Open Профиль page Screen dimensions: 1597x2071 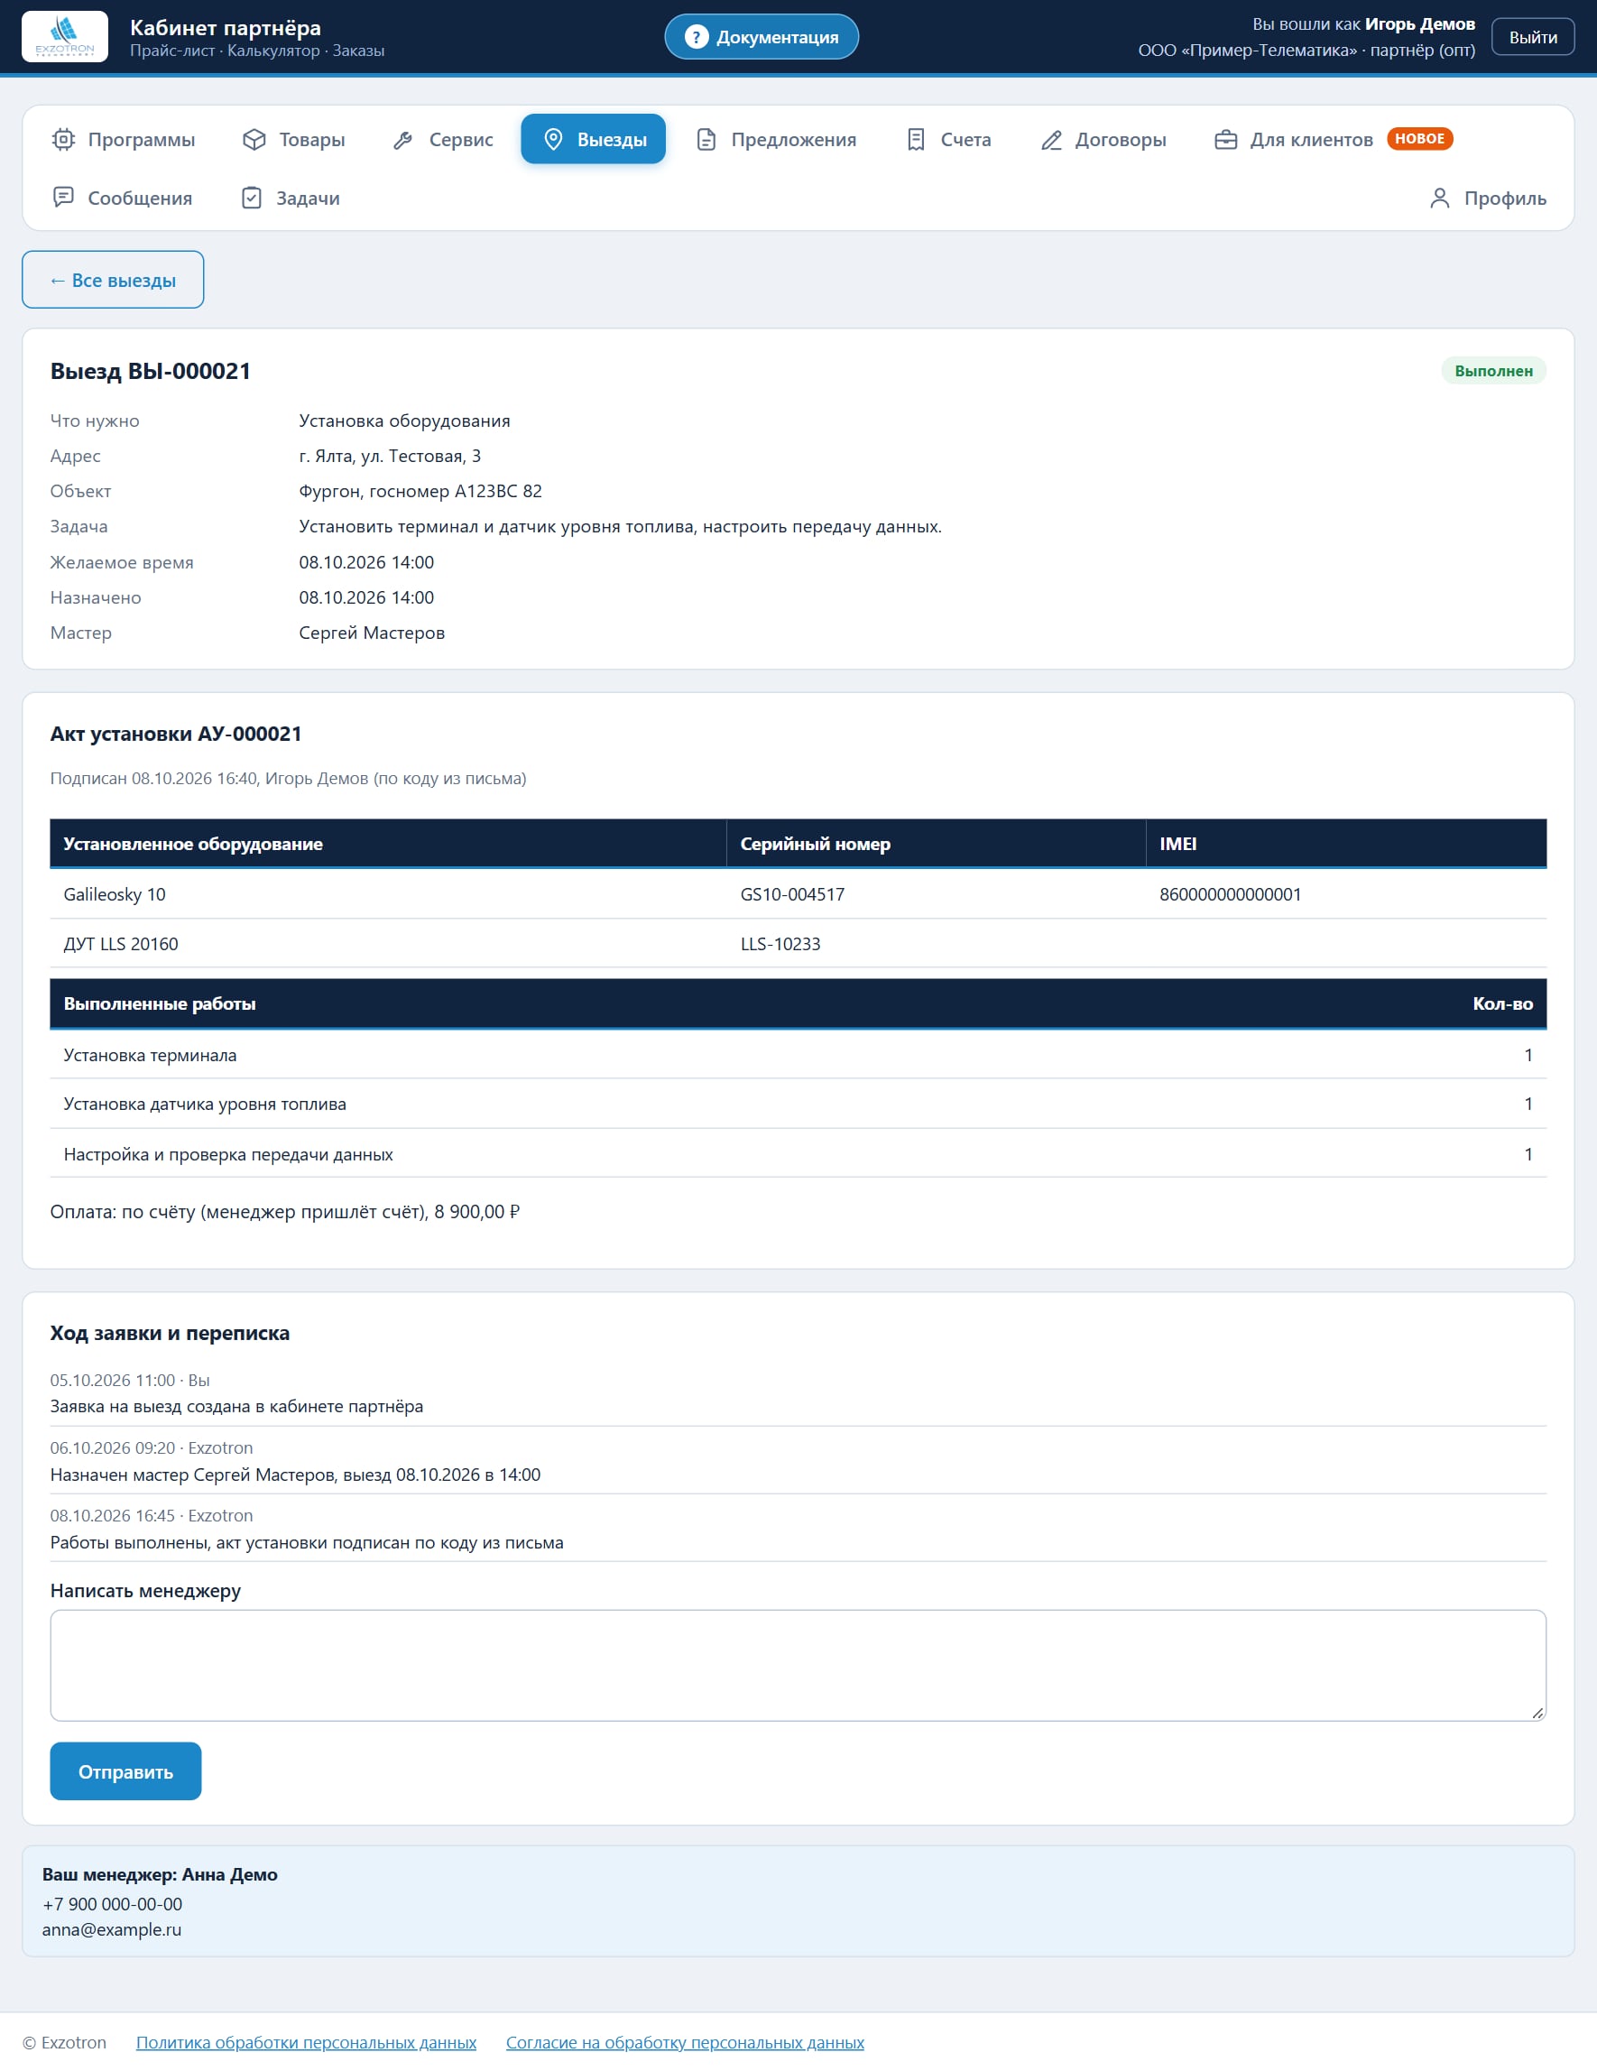(1487, 198)
